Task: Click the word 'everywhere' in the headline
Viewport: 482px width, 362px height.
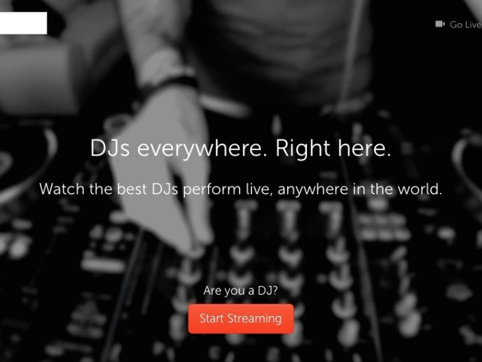Action: tap(202, 149)
